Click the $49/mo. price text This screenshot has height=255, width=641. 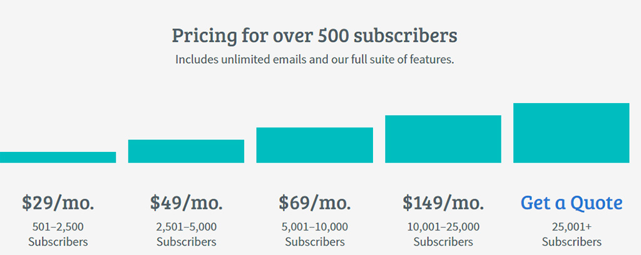pyautogui.click(x=187, y=202)
